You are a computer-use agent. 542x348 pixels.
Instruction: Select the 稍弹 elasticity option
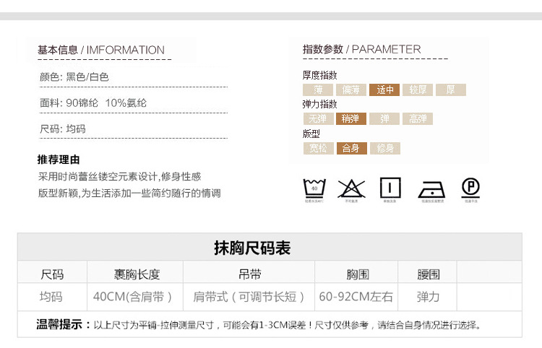[x=350, y=119]
